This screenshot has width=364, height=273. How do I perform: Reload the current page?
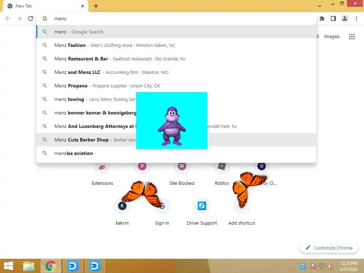coord(31,18)
